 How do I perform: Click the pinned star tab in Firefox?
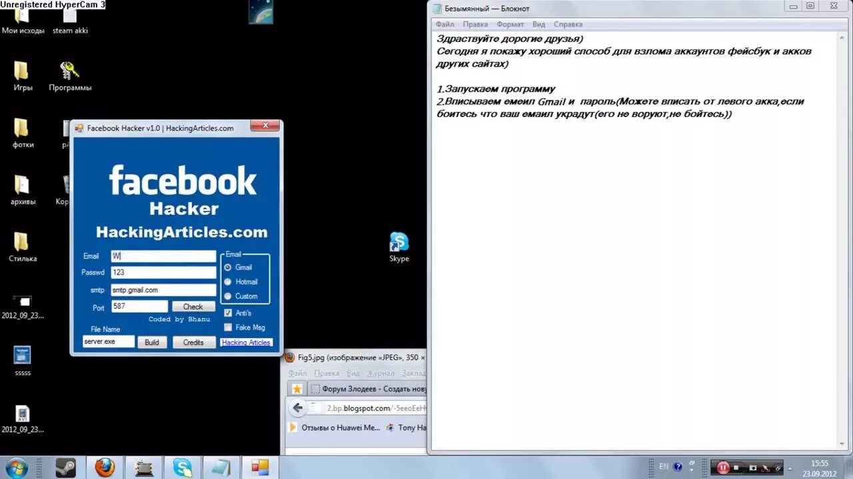click(297, 389)
